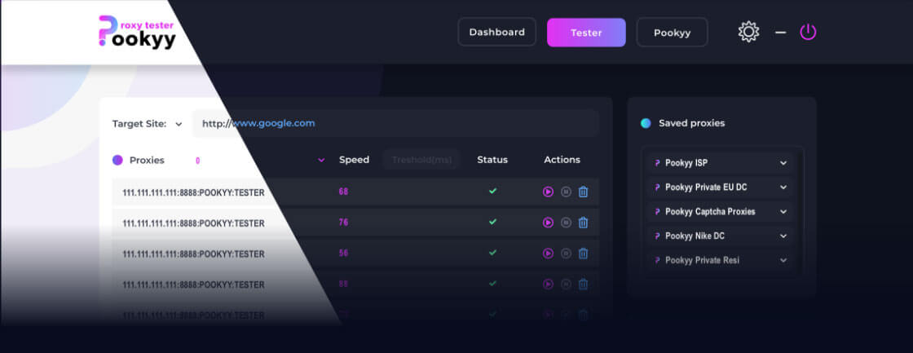
Task: Switch to the Dashboard tab
Action: [496, 33]
